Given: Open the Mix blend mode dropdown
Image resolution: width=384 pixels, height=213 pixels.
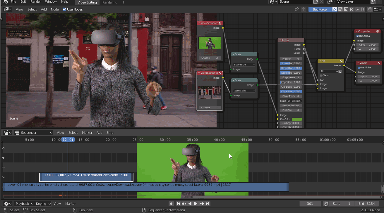Looking at the screenshot, I should pyautogui.click(x=329, y=71).
